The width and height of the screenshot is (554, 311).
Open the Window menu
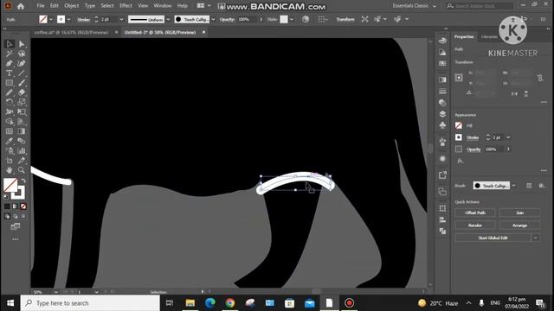[163, 6]
